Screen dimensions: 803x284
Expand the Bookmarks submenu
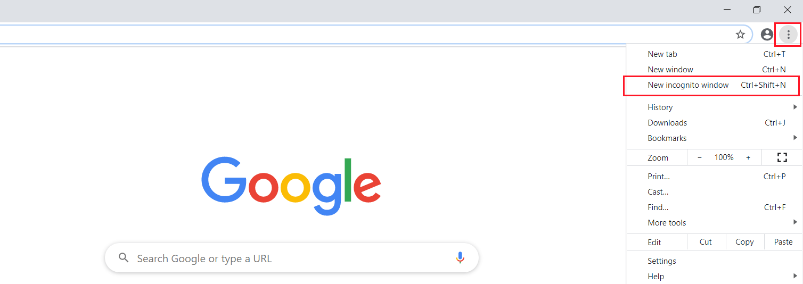667,138
